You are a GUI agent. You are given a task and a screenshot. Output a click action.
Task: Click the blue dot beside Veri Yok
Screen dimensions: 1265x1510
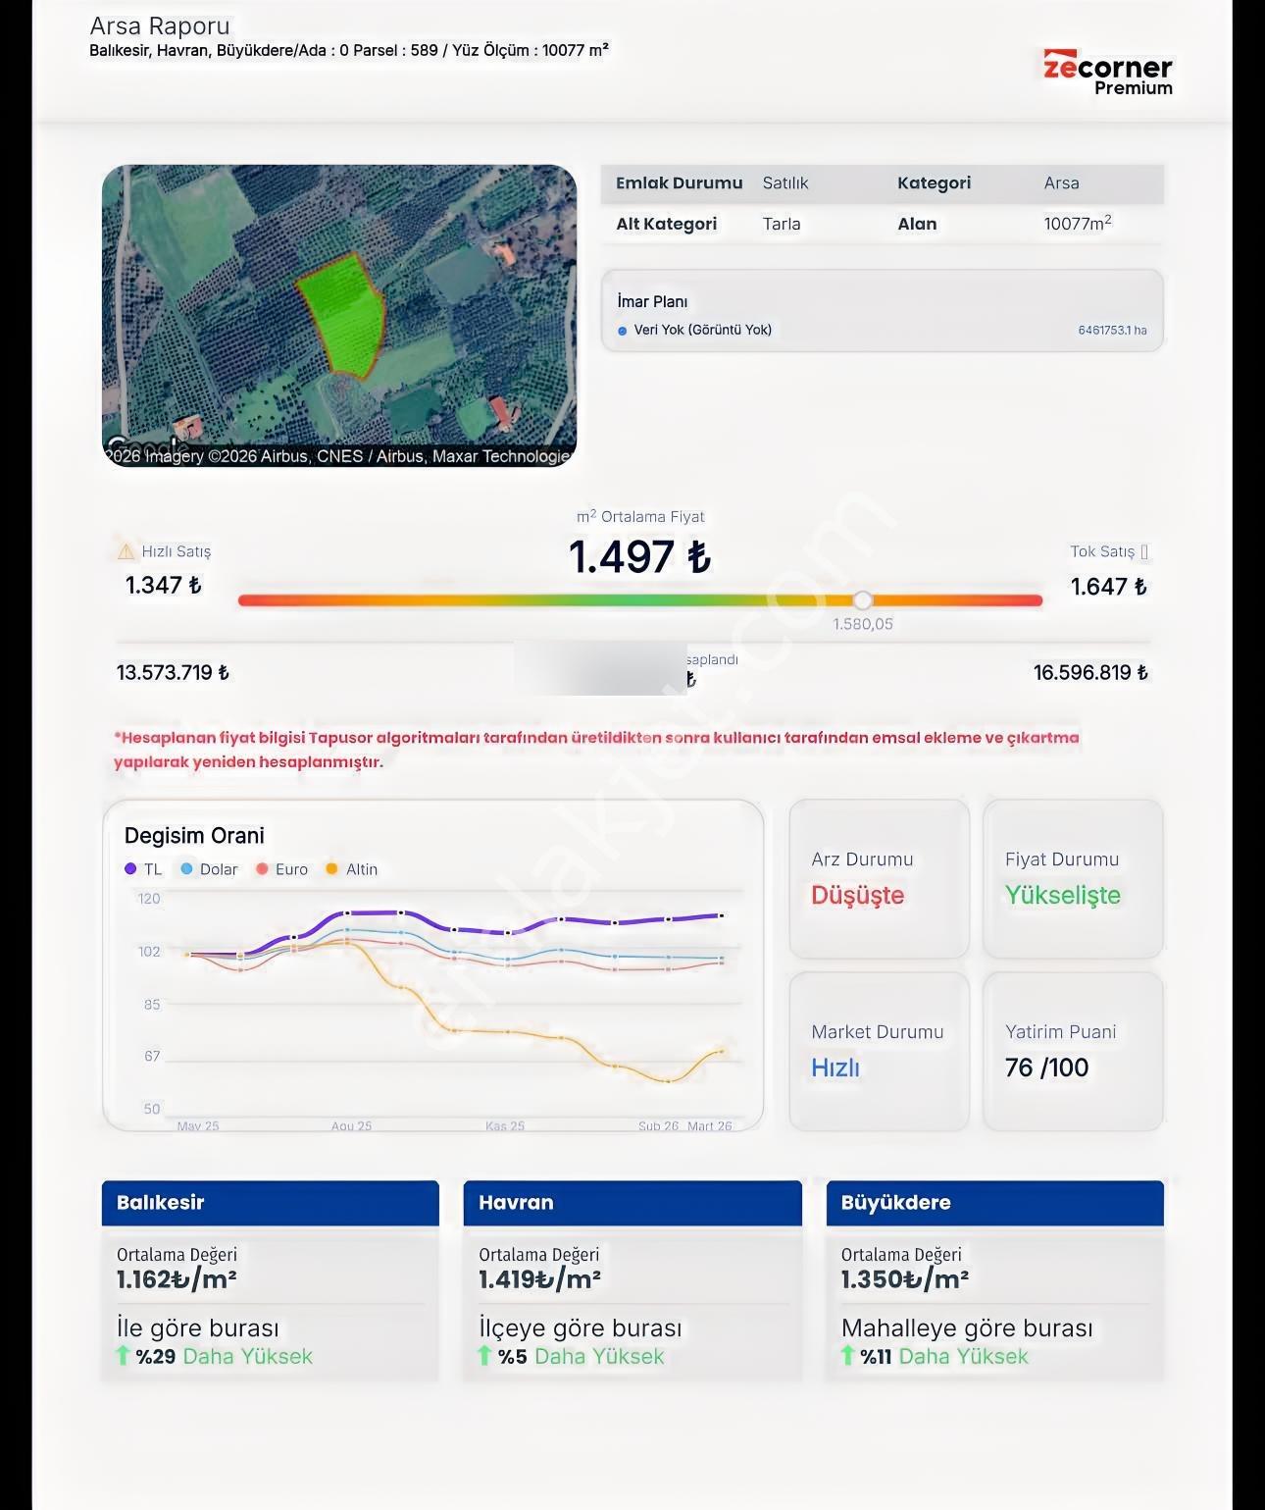coord(622,331)
